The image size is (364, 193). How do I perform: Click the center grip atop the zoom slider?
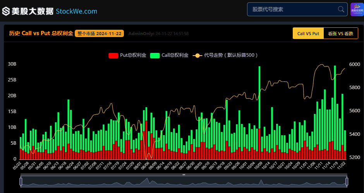tap(184, 174)
